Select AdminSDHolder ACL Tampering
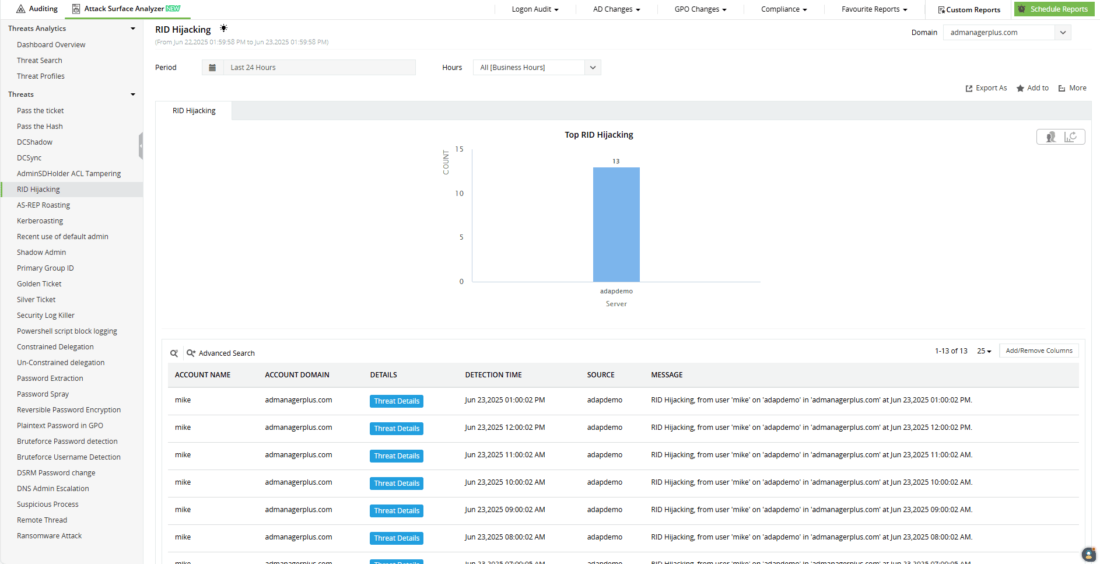Image resolution: width=1100 pixels, height=564 pixels. [x=69, y=174]
